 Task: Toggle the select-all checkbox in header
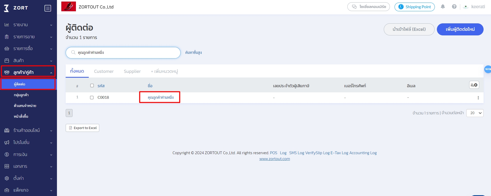click(92, 86)
